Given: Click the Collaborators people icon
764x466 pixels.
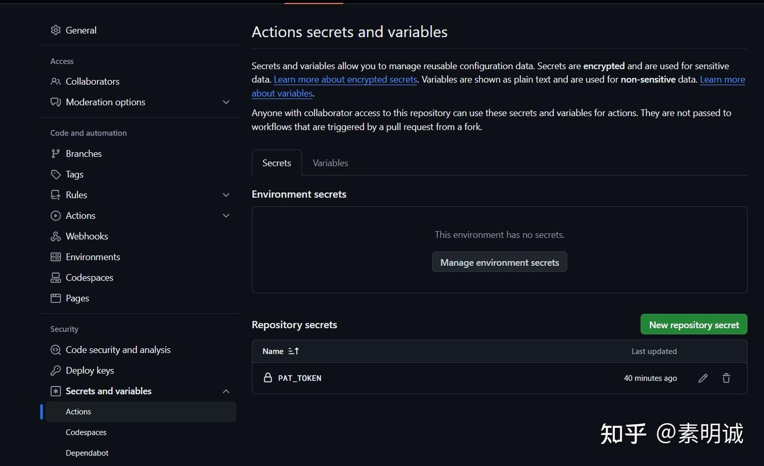Looking at the screenshot, I should (56, 81).
